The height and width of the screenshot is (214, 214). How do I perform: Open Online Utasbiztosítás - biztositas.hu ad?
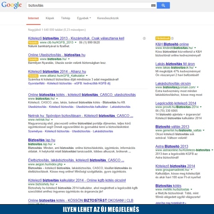point(56,55)
